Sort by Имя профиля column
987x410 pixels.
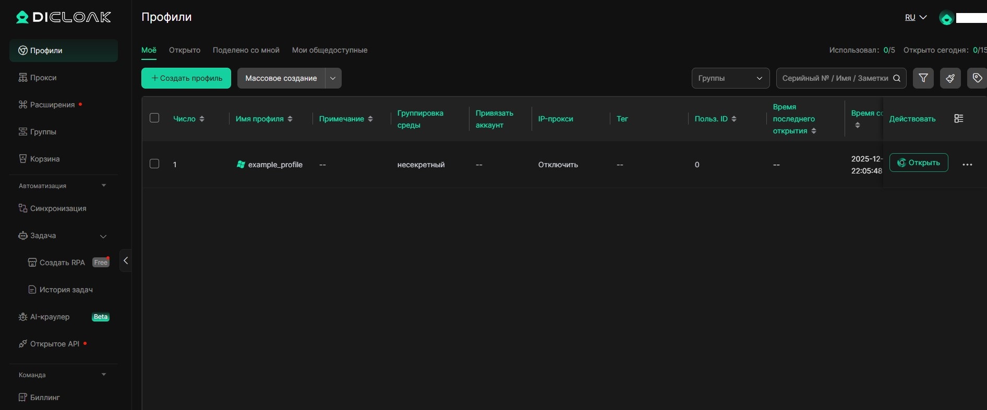pos(290,119)
